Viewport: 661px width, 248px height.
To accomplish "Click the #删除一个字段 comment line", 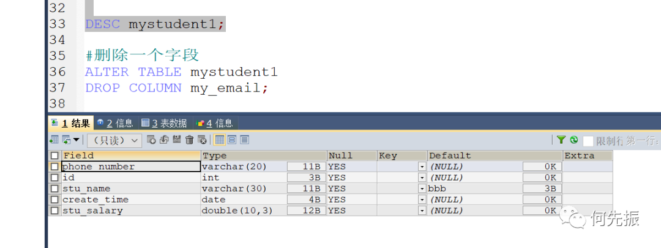I will (142, 56).
